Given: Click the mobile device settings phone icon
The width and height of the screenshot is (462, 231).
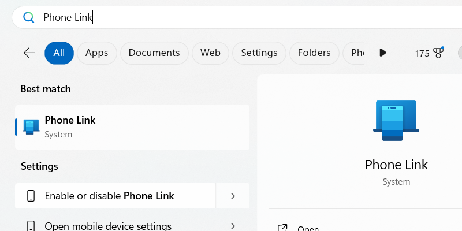Looking at the screenshot, I should point(31,226).
